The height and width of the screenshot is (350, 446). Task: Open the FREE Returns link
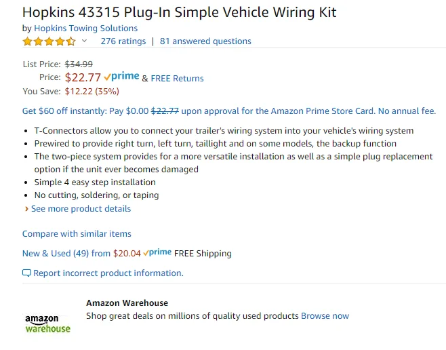(177, 78)
